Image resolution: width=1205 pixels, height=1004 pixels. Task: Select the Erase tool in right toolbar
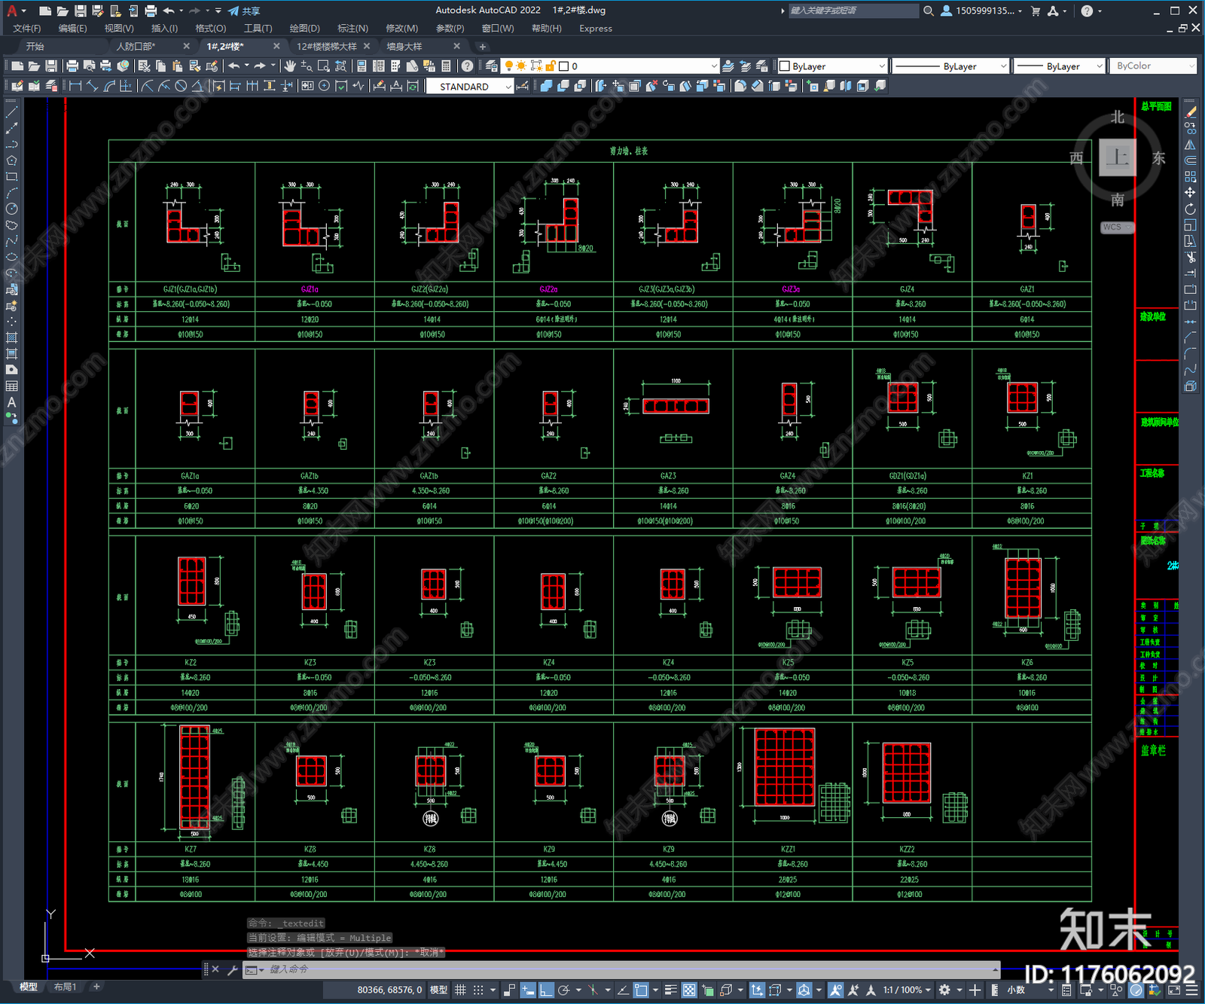pyautogui.click(x=1191, y=112)
